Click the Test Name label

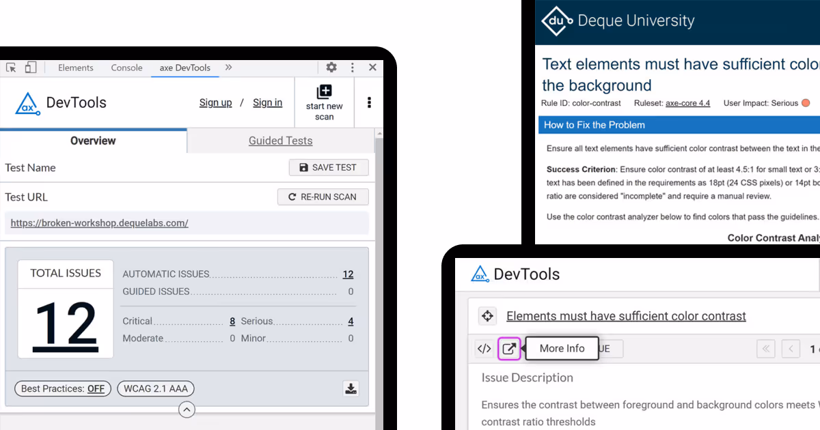point(30,167)
